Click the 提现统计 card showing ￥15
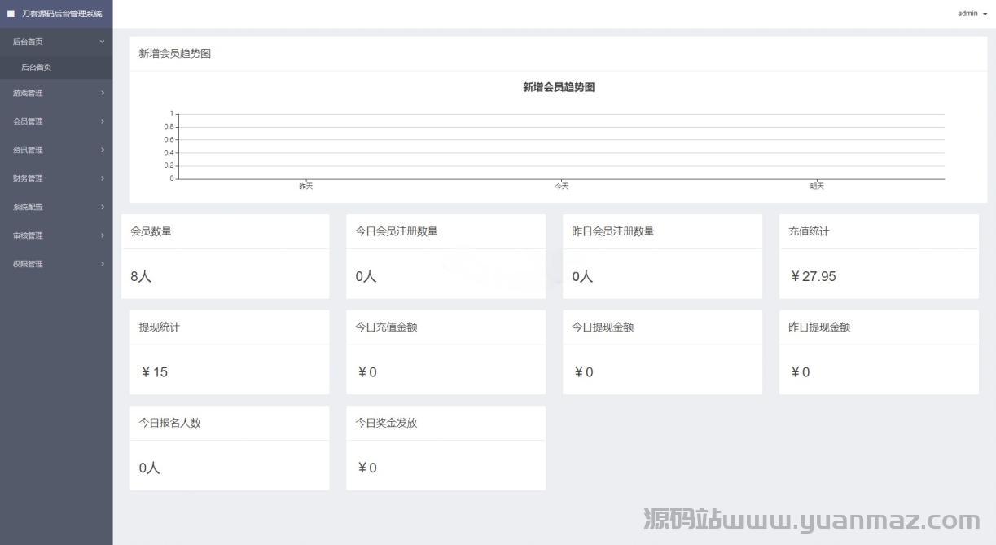The image size is (996, 545). (229, 352)
